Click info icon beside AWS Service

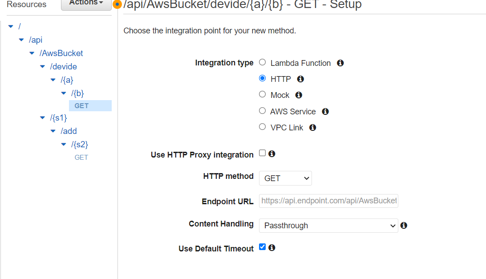pyautogui.click(x=325, y=112)
